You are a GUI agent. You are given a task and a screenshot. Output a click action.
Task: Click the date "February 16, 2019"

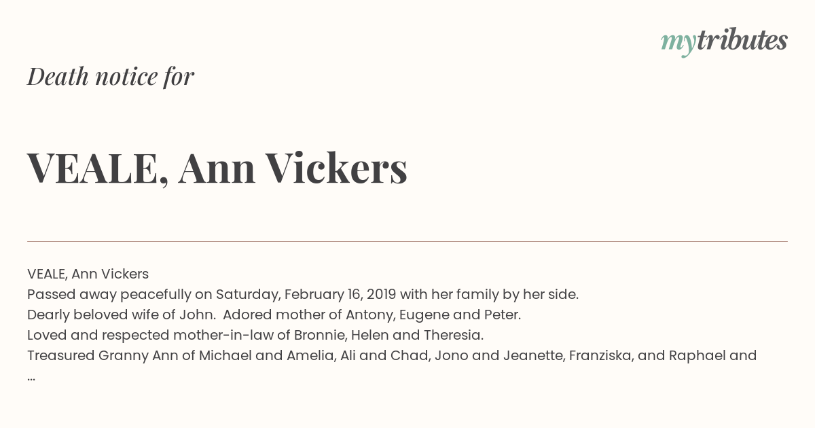[x=340, y=294]
